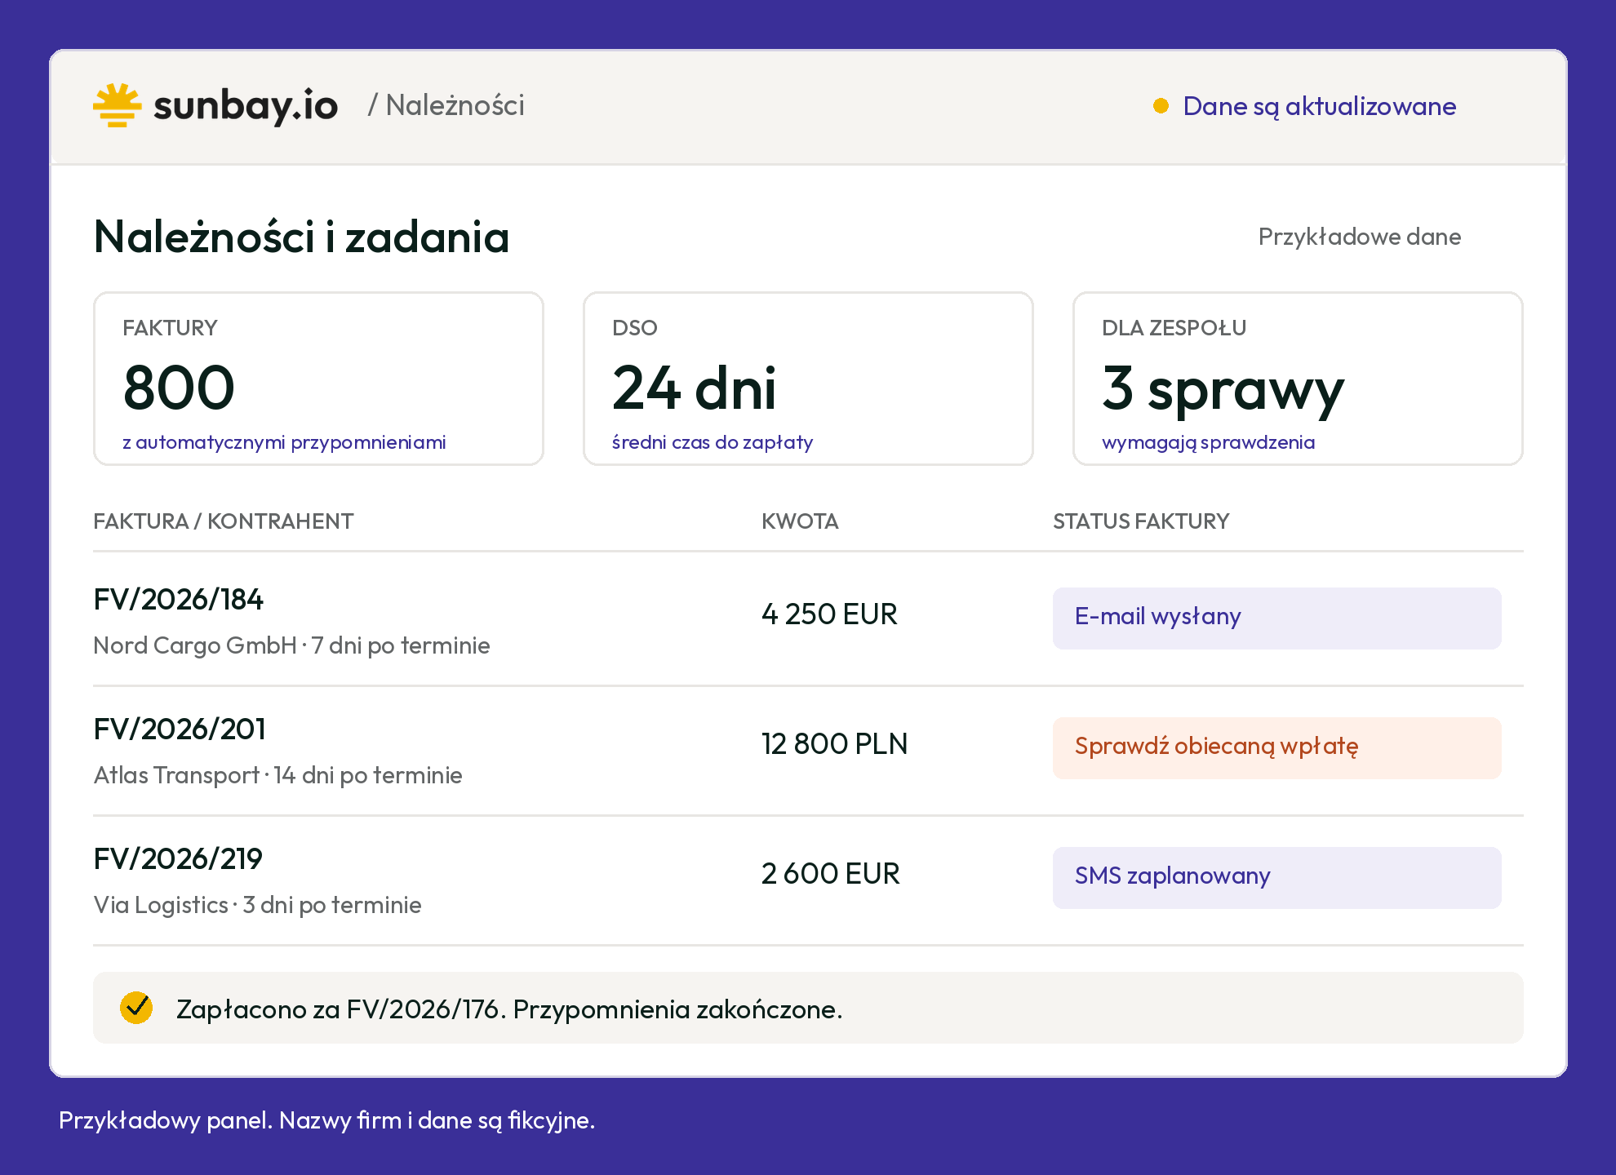Click the 'Przykładowy panel' footer disclaimer
This screenshot has width=1616, height=1175.
click(327, 1120)
